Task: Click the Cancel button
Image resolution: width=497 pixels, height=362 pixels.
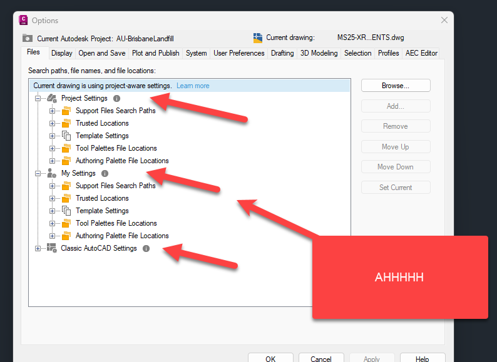Action: [x=321, y=358]
